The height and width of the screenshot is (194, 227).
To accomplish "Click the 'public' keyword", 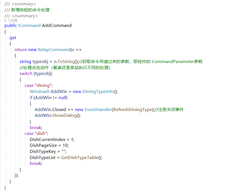I will tap(11, 26).
